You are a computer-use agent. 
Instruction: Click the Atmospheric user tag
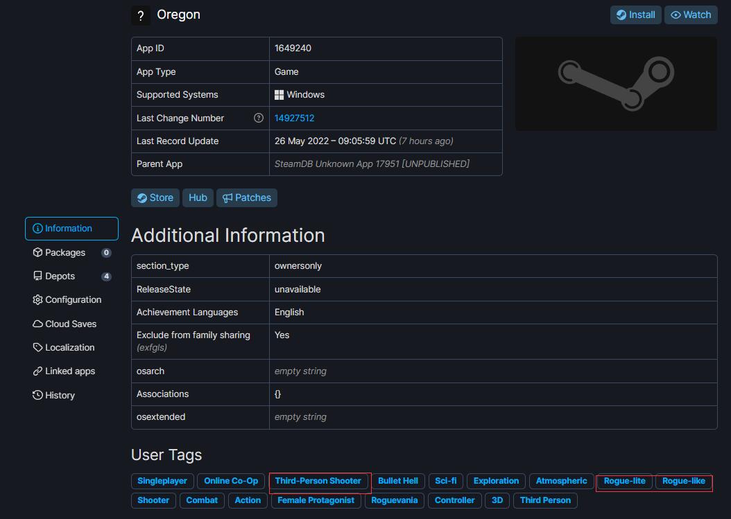click(x=561, y=481)
